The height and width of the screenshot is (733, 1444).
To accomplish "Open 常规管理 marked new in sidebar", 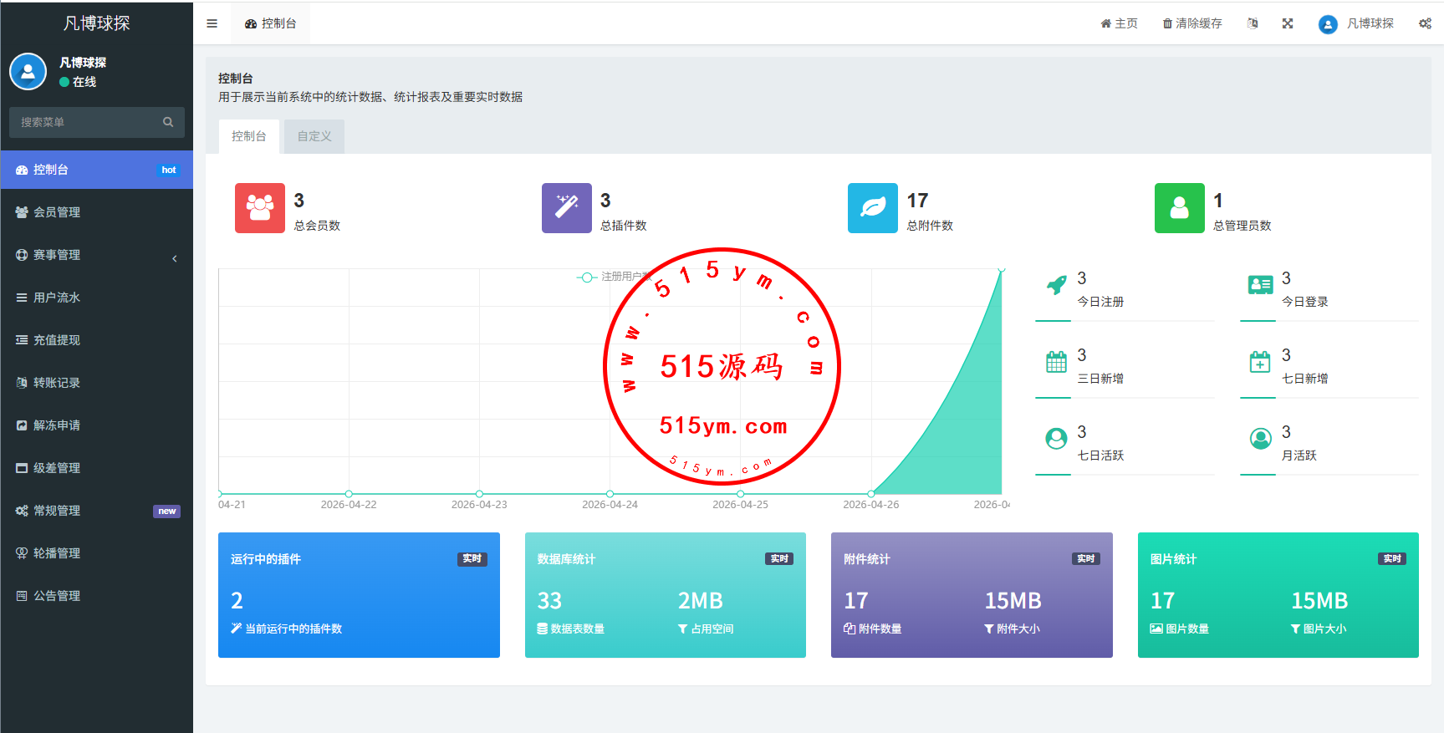I will pyautogui.click(x=57, y=511).
